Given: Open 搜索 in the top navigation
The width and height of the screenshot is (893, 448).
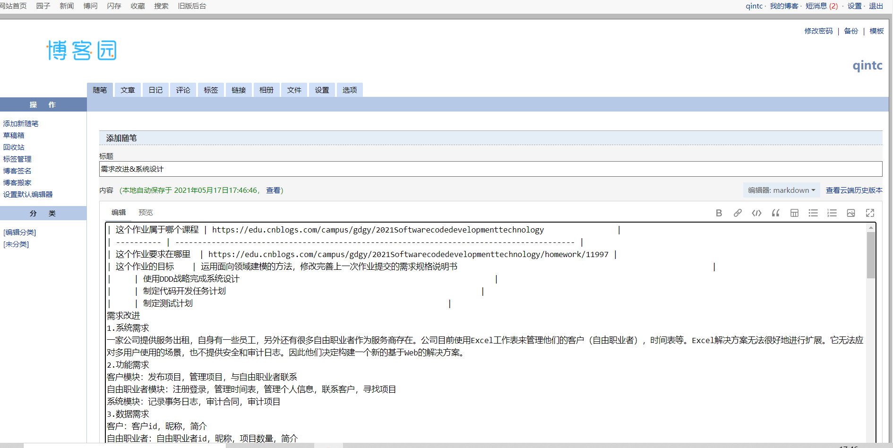Looking at the screenshot, I should pyautogui.click(x=161, y=6).
